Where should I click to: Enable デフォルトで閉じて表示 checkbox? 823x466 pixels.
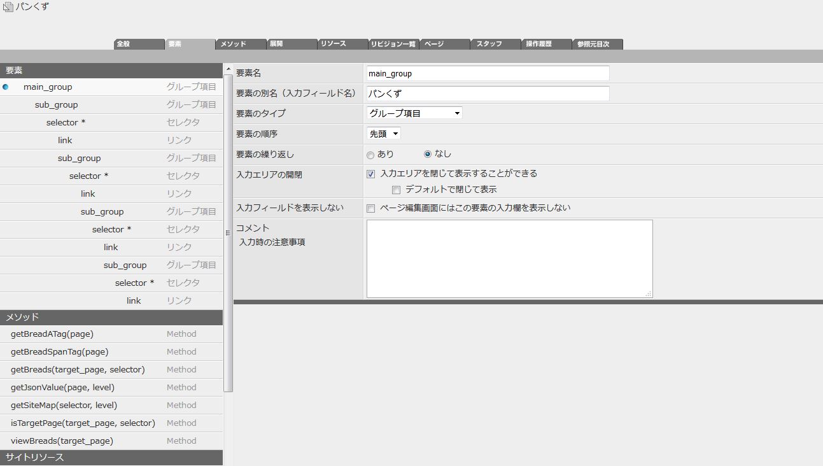click(x=396, y=190)
